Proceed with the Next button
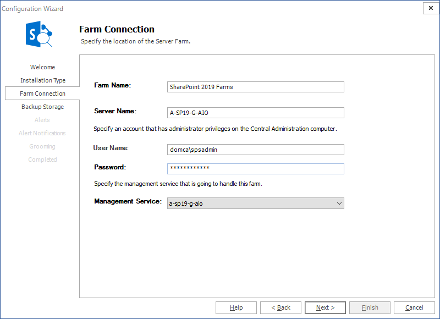 325,308
